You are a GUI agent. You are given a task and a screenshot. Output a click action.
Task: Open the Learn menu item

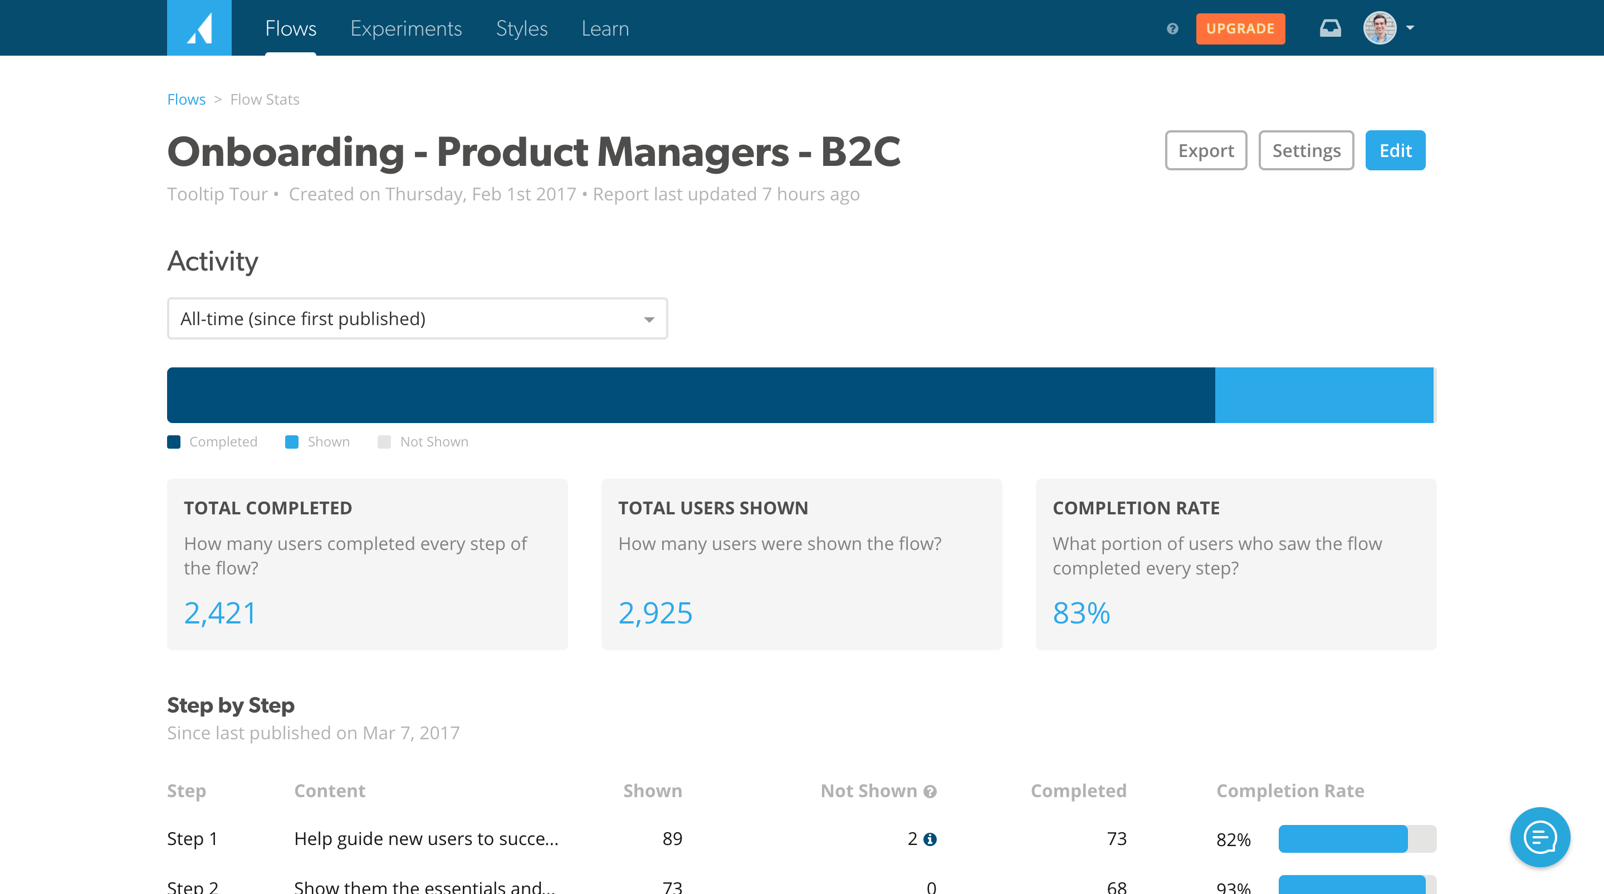pyautogui.click(x=605, y=28)
